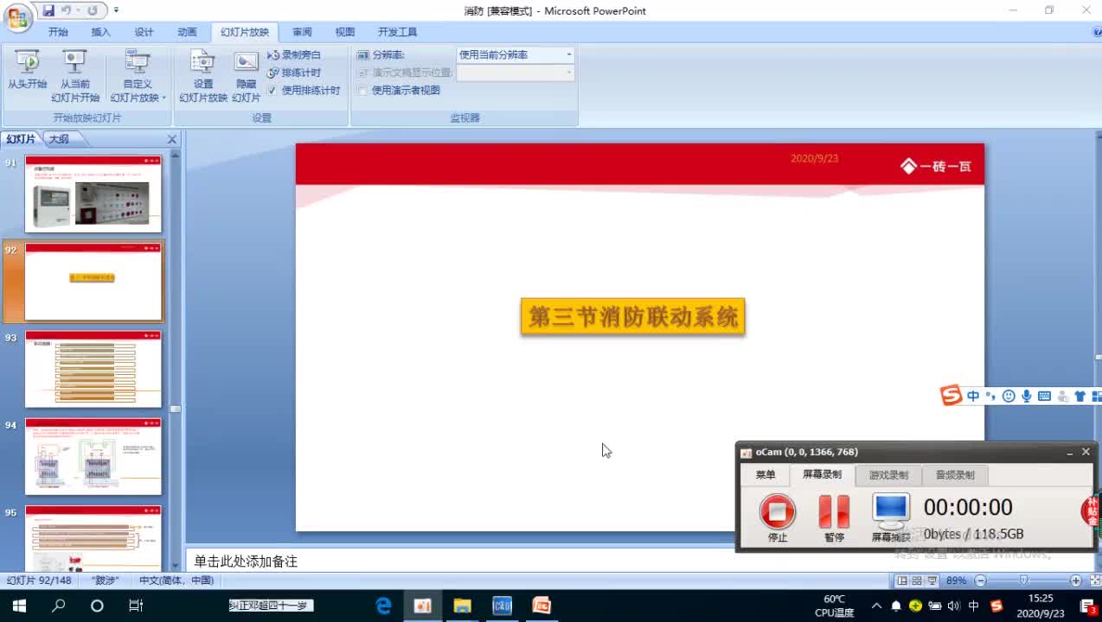
Task: Click zoom in plus button
Action: pyautogui.click(x=1075, y=581)
